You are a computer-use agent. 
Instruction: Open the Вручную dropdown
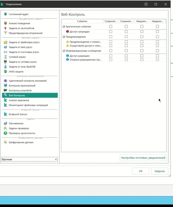pyautogui.click(x=29, y=159)
